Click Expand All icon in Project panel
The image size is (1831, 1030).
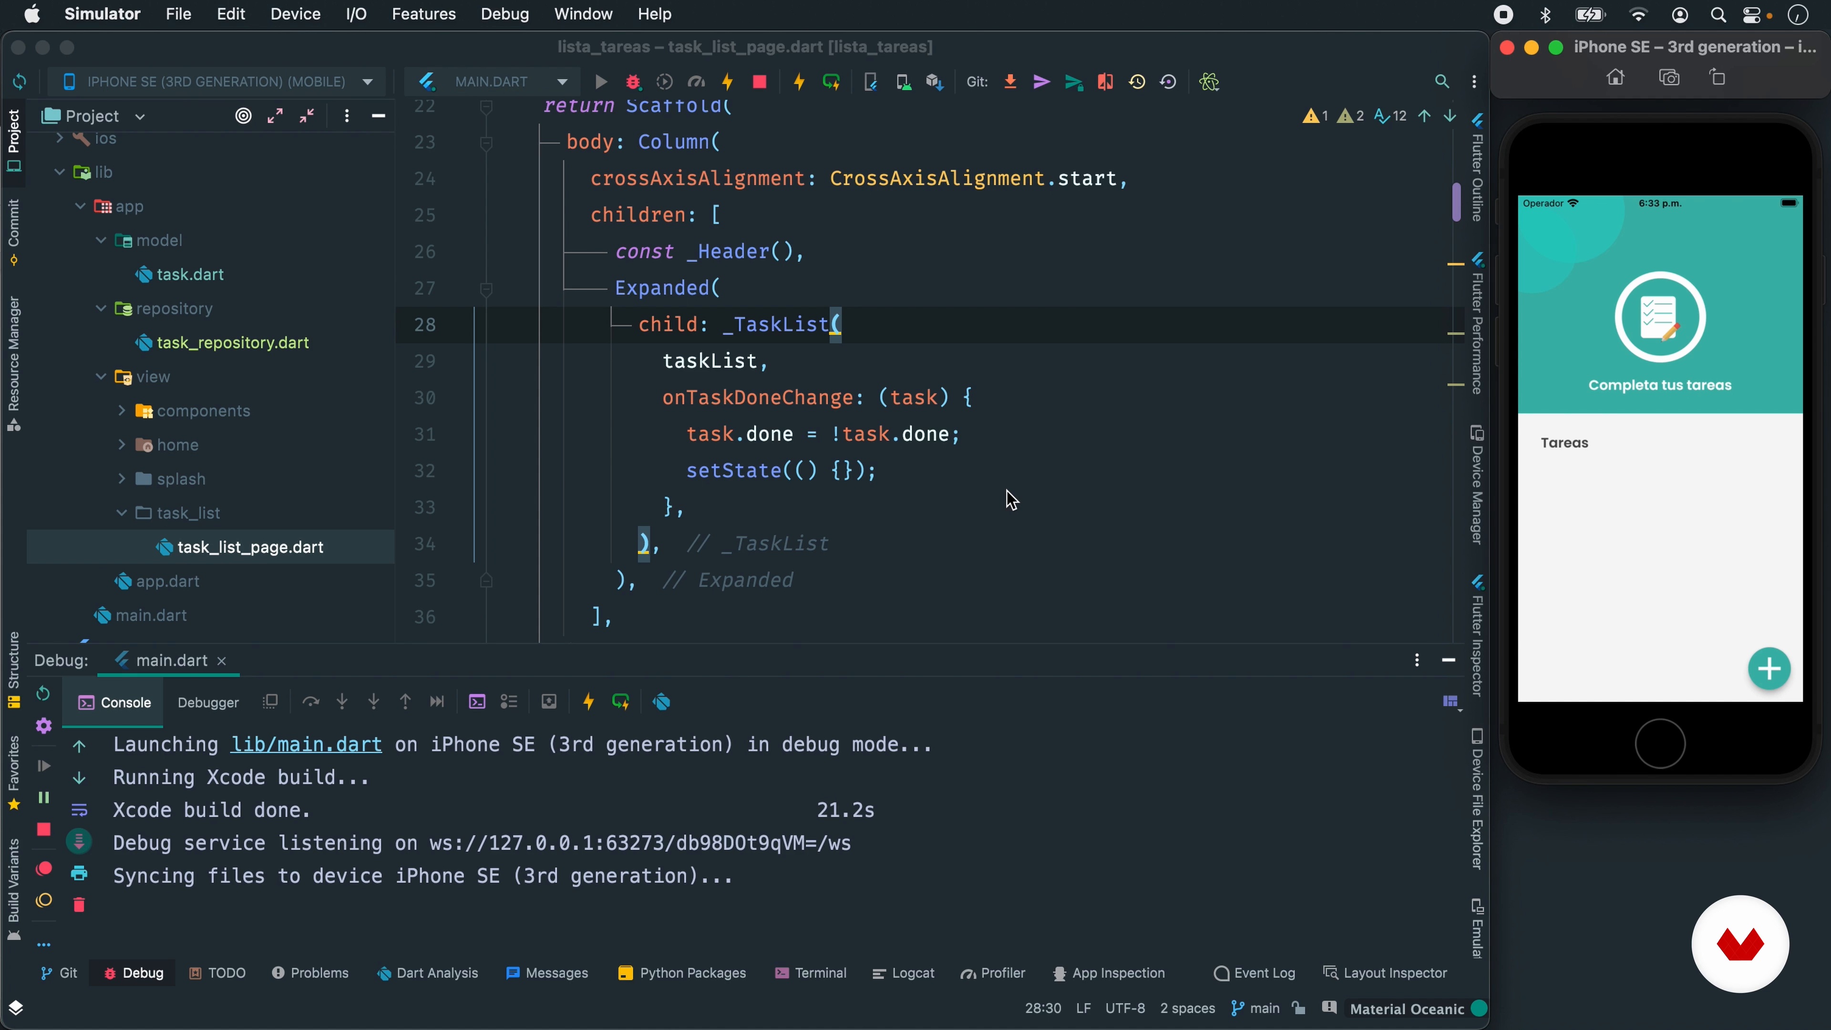coord(275,116)
